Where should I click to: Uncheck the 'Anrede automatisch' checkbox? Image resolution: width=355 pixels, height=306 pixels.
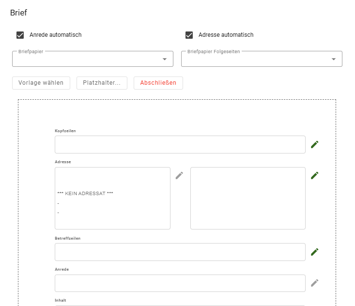click(x=20, y=35)
